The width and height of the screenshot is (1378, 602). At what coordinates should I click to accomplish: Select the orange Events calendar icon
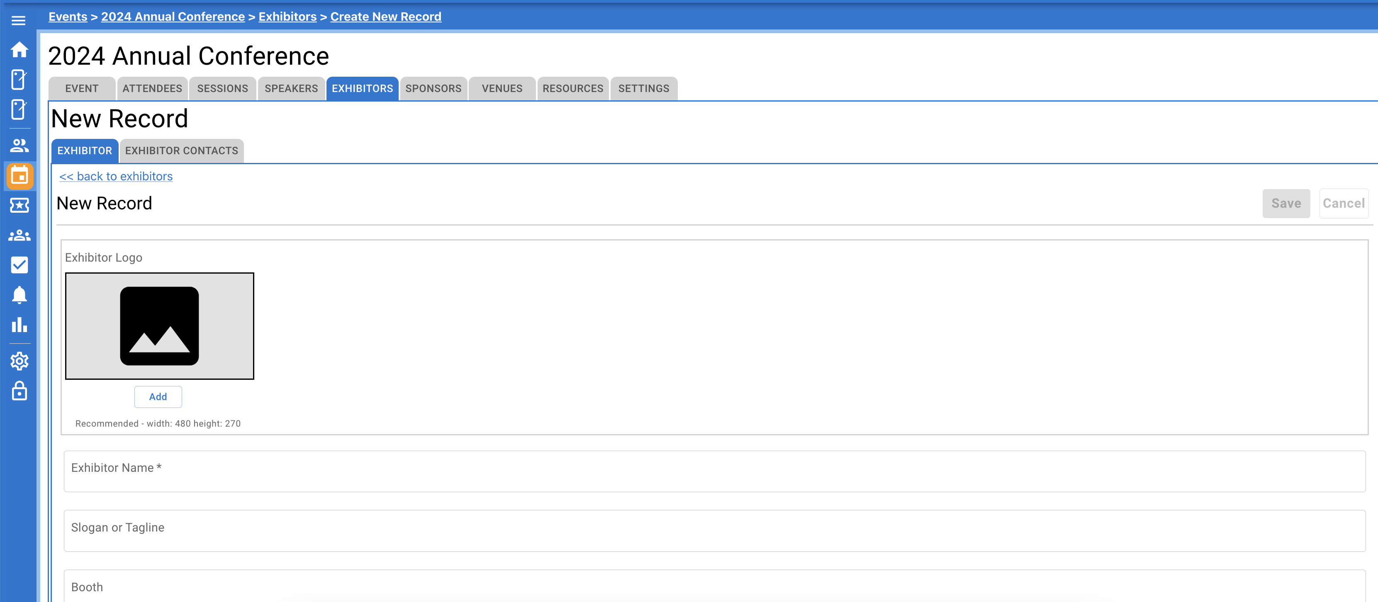19,177
